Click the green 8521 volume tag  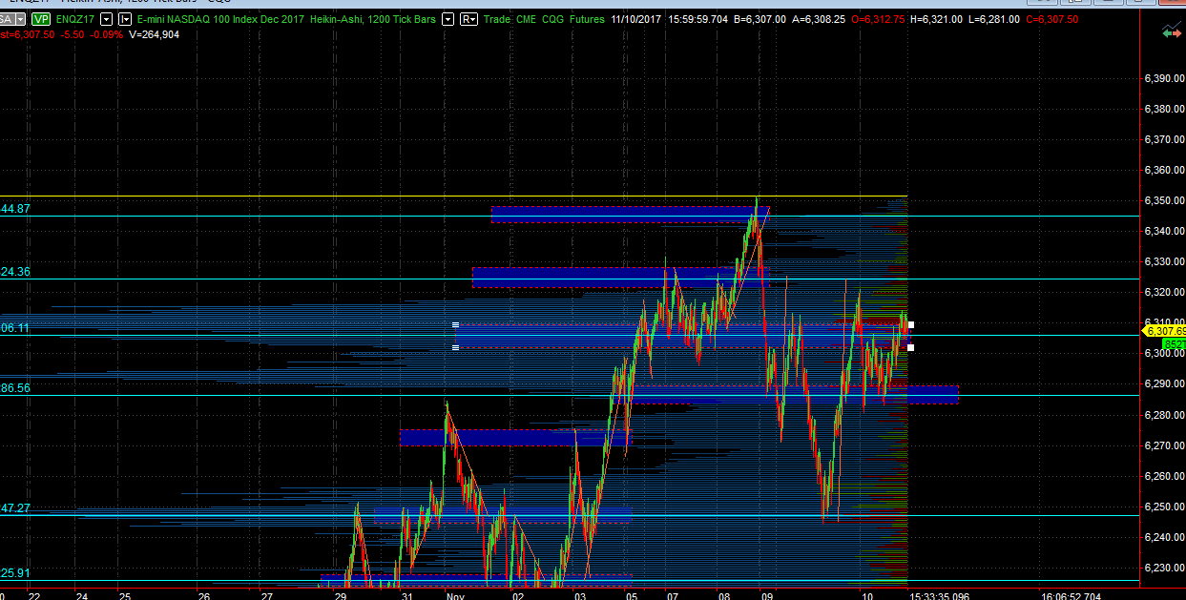[x=1174, y=343]
